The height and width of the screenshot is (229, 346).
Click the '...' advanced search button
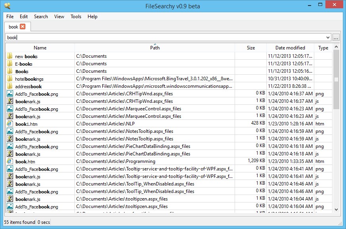[336, 37]
